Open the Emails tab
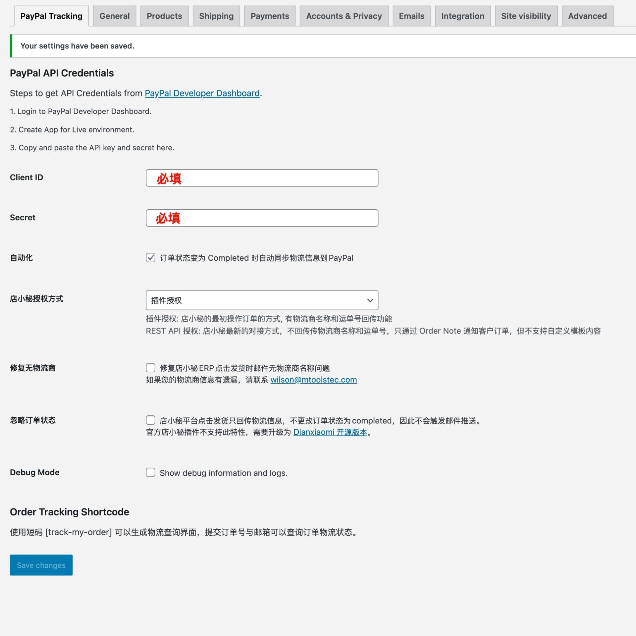 click(411, 16)
